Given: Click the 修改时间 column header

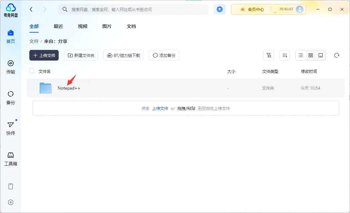Looking at the screenshot, I should [309, 71].
